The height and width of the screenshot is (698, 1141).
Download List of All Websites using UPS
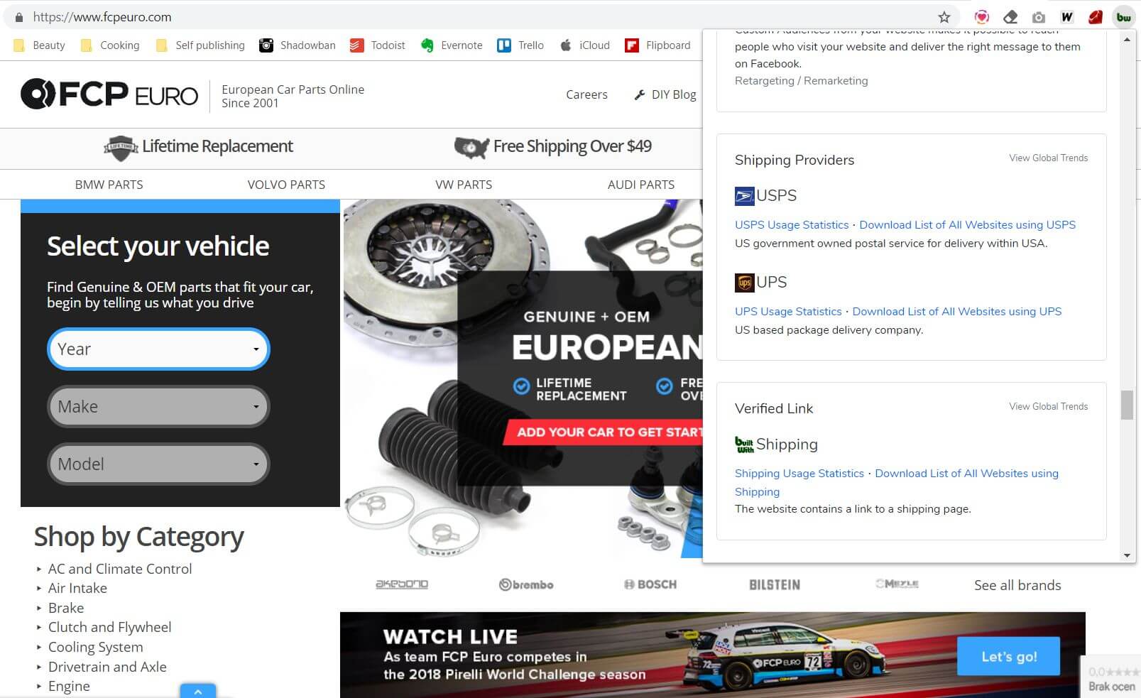pyautogui.click(x=957, y=312)
